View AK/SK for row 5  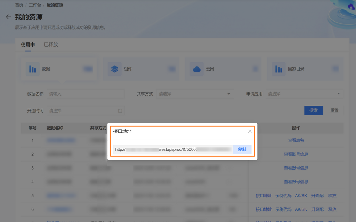301,196
